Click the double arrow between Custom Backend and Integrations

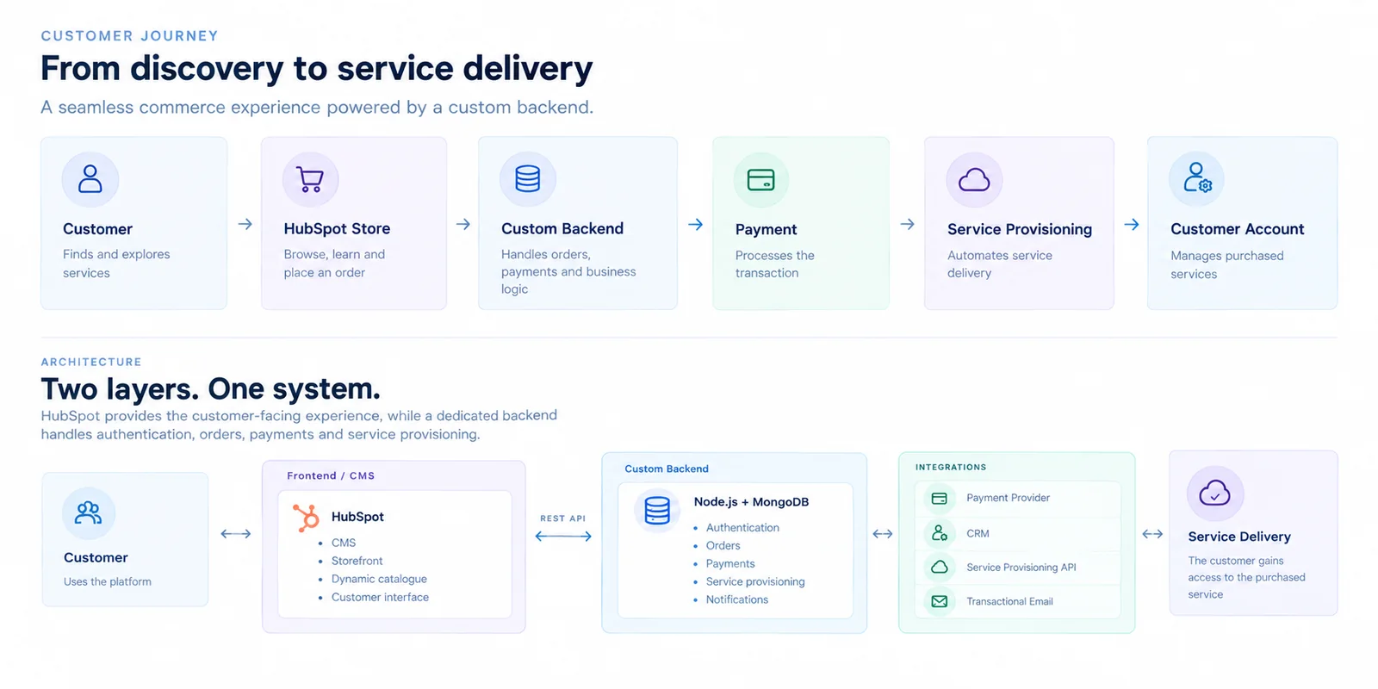tap(883, 534)
